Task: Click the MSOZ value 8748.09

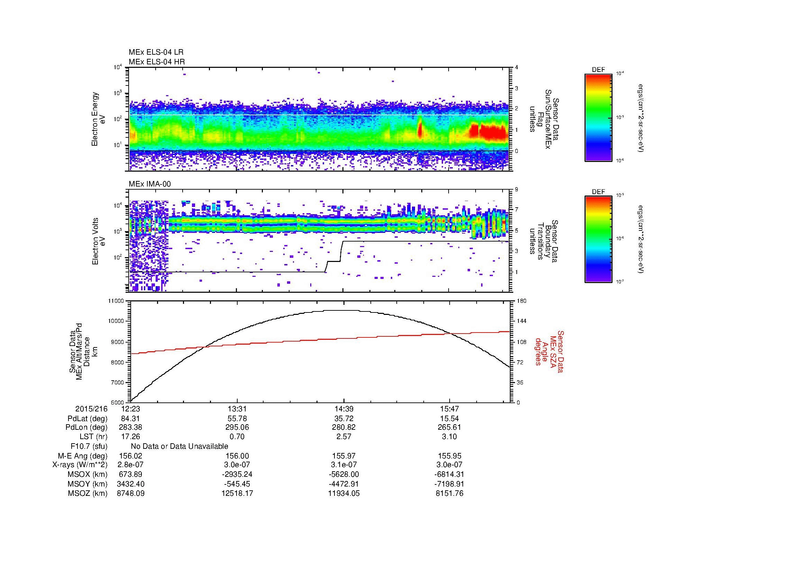Action: tap(131, 493)
